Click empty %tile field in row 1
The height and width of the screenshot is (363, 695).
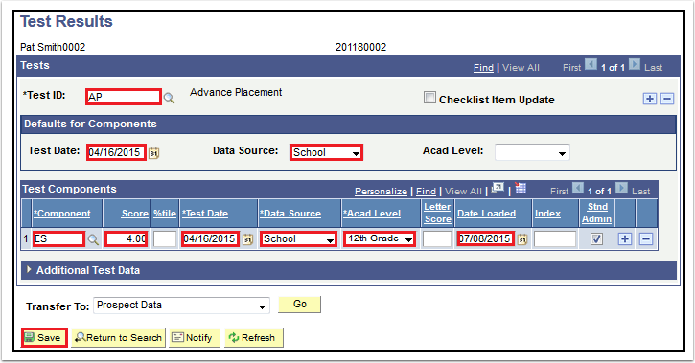[x=165, y=239]
